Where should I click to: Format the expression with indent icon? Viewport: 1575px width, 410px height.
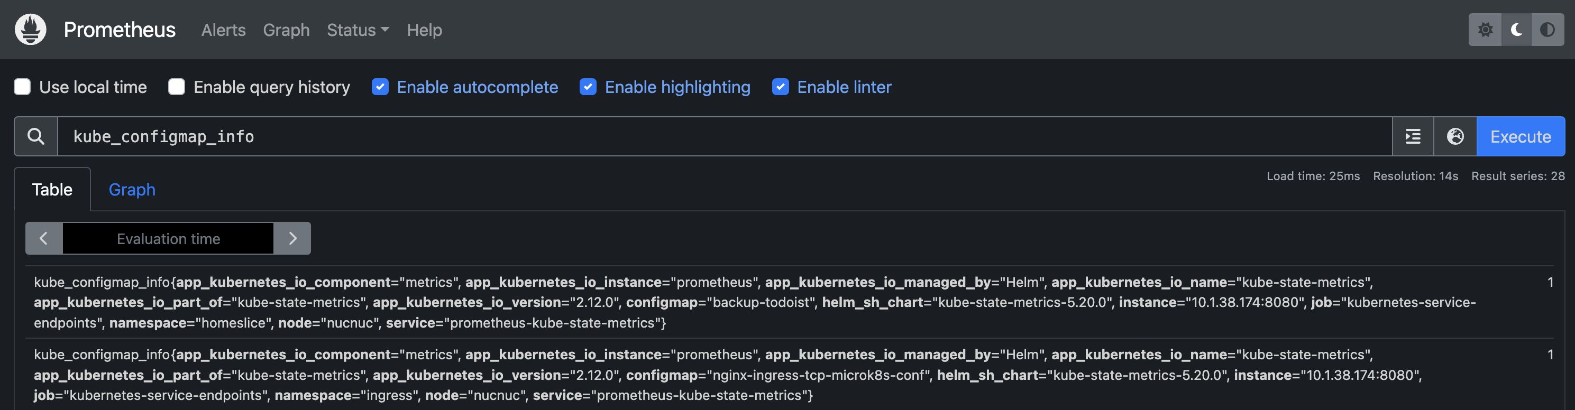point(1413,136)
